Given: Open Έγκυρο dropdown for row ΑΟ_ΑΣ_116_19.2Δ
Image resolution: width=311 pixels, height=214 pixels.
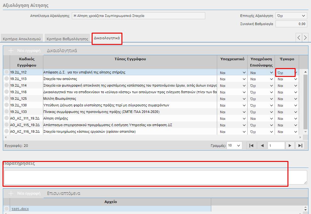Looking at the screenshot, I should coord(287,132).
